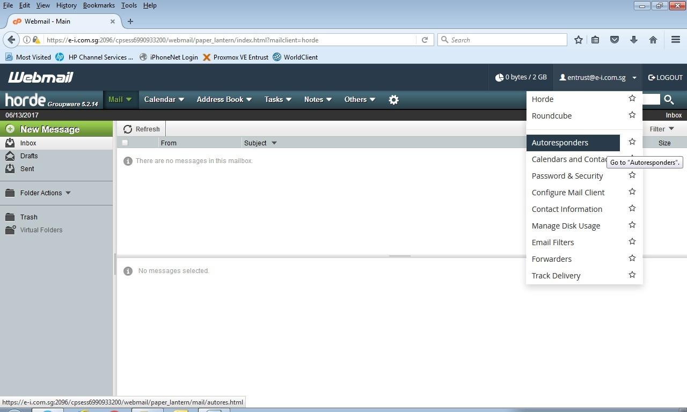The image size is (687, 412).
Task: Click the New Message button
Action: click(56, 129)
